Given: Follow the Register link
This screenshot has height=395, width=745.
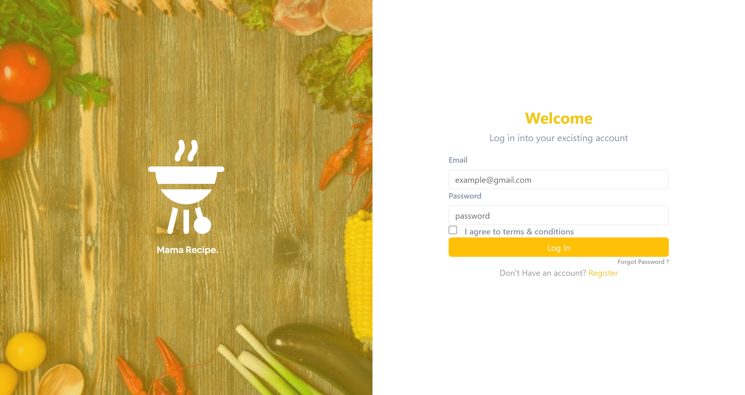Looking at the screenshot, I should point(603,273).
